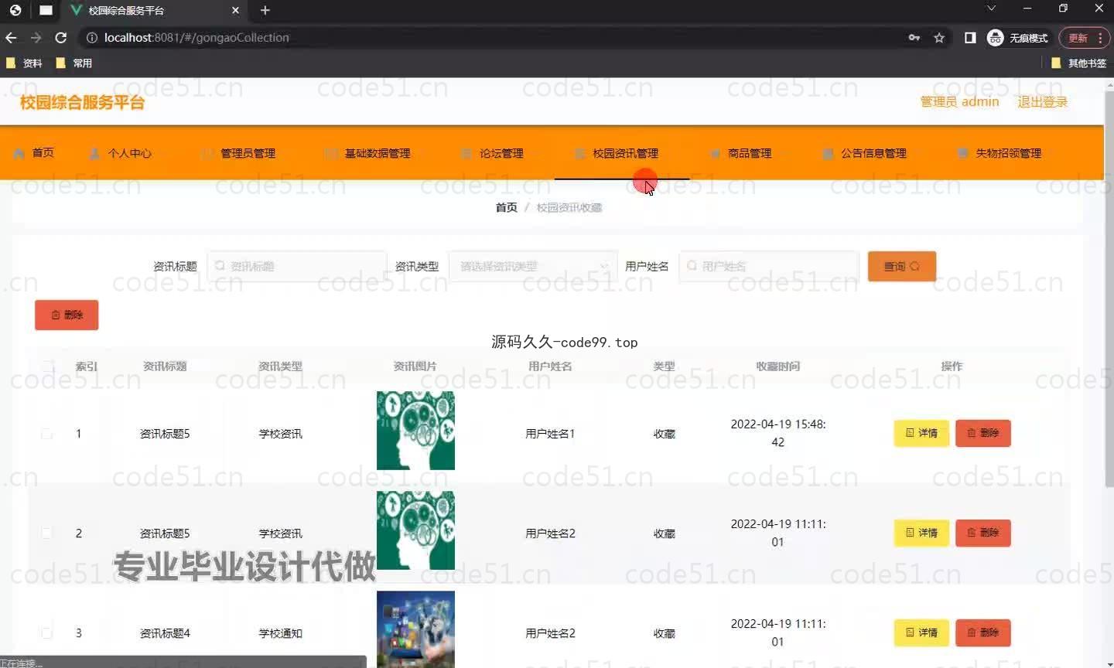Open 详情 for row 2
This screenshot has height=668, width=1114.
tap(921, 533)
